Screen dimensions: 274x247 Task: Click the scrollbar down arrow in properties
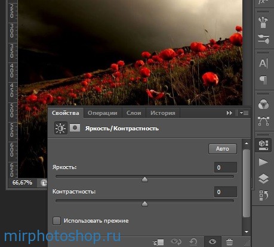pos(247,232)
